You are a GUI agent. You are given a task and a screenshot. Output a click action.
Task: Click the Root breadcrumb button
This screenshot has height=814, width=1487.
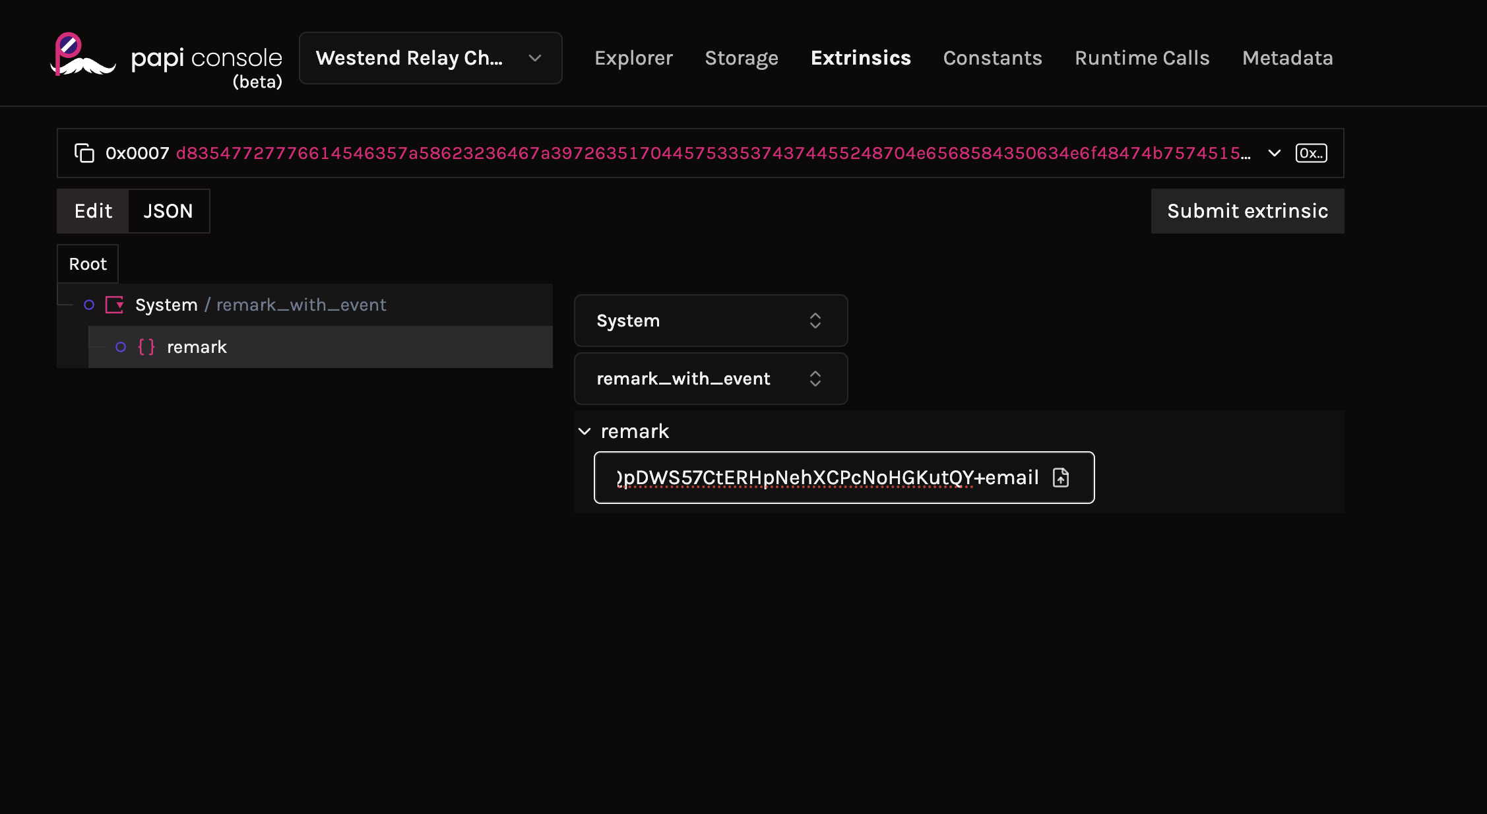88,264
